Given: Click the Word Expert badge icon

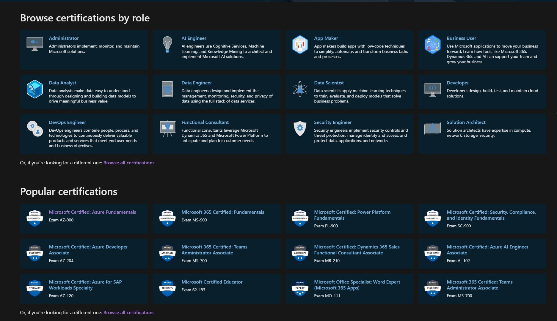Looking at the screenshot, I should pyautogui.click(x=300, y=288).
